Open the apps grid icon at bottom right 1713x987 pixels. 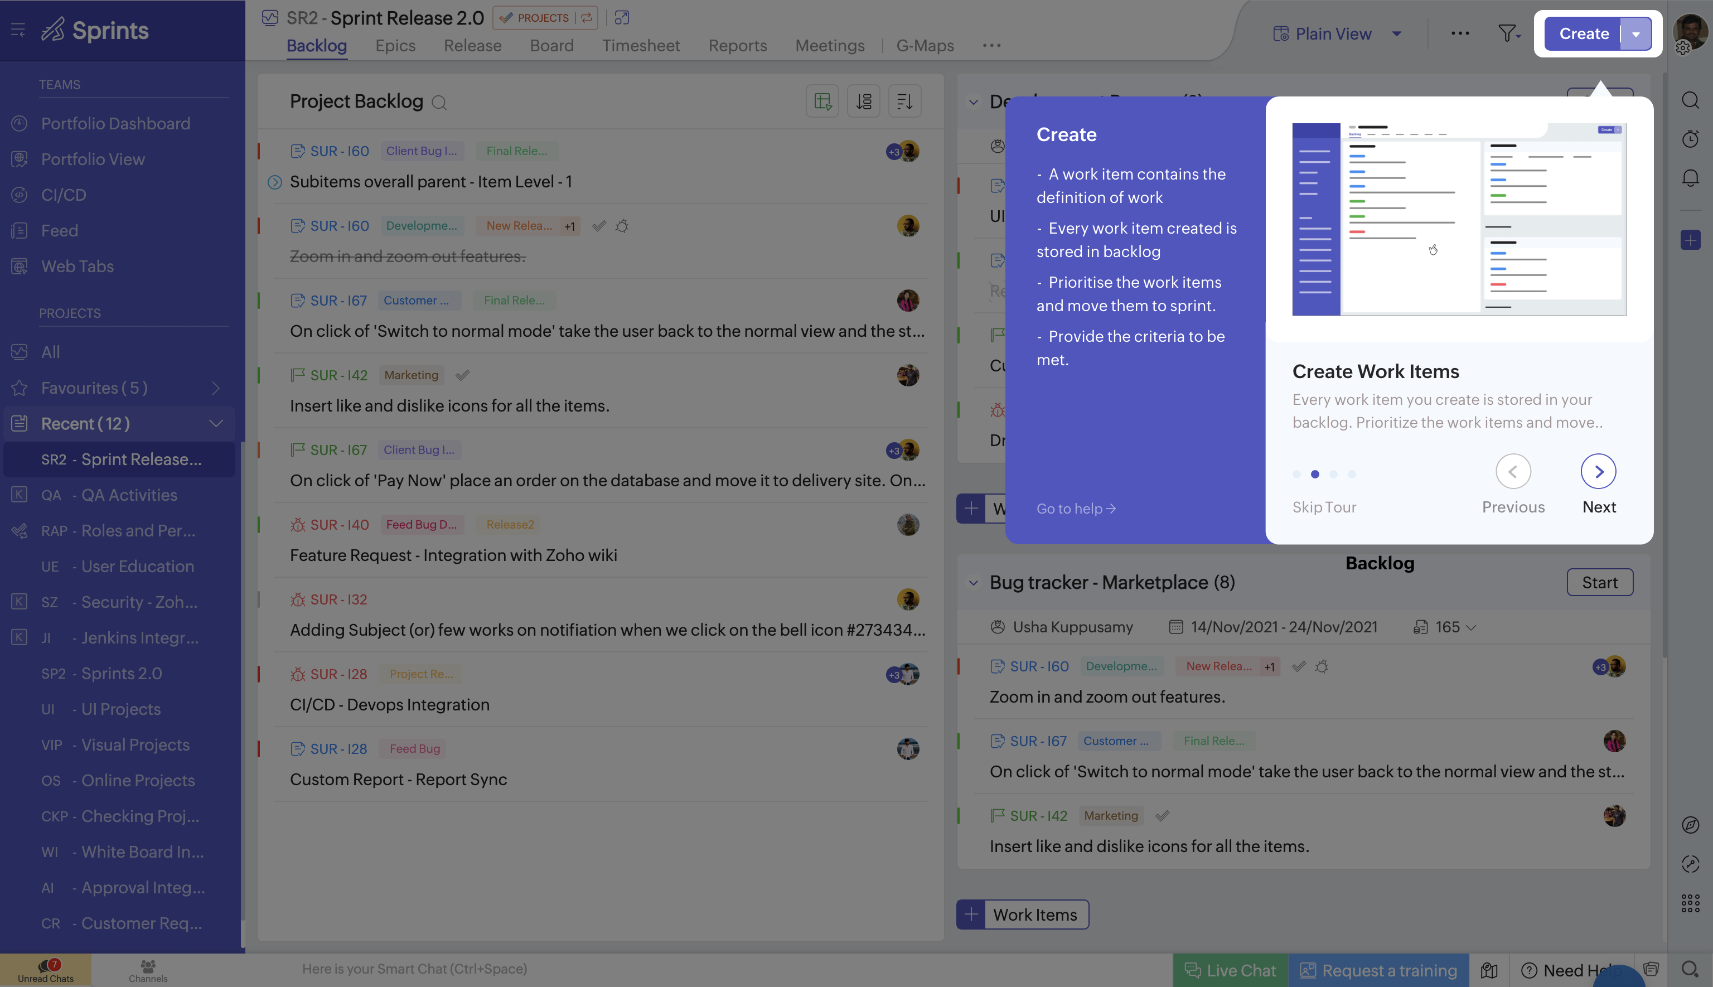click(1690, 903)
